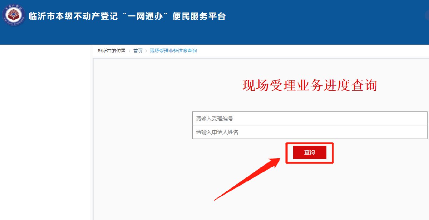The width and height of the screenshot is (429, 220).
Task: Click the red 查询 button
Action: click(310, 152)
